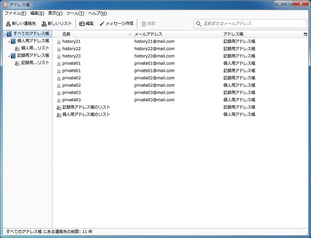Open the column picker icon in header
The height and width of the screenshot is (238, 311).
click(x=306, y=34)
